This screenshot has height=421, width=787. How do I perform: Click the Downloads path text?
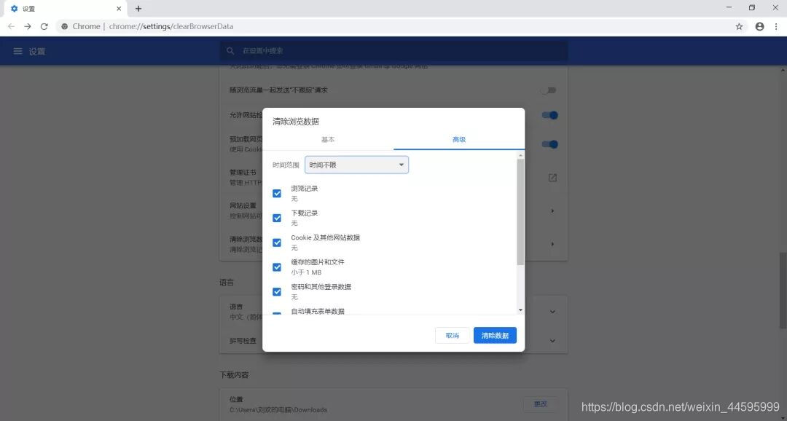tap(278, 410)
